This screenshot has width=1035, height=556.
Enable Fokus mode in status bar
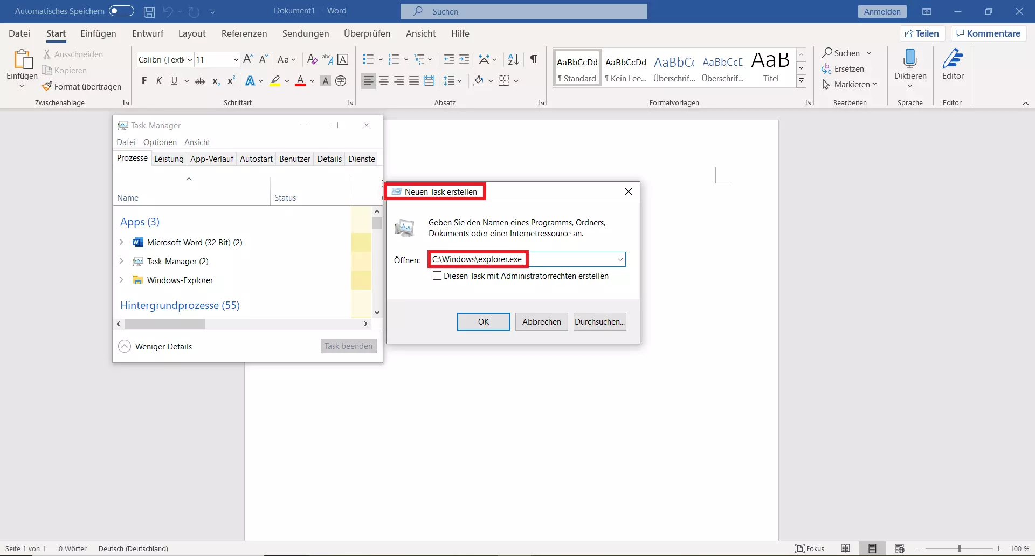click(810, 548)
